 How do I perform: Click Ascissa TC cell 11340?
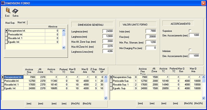(x=52, y=81)
